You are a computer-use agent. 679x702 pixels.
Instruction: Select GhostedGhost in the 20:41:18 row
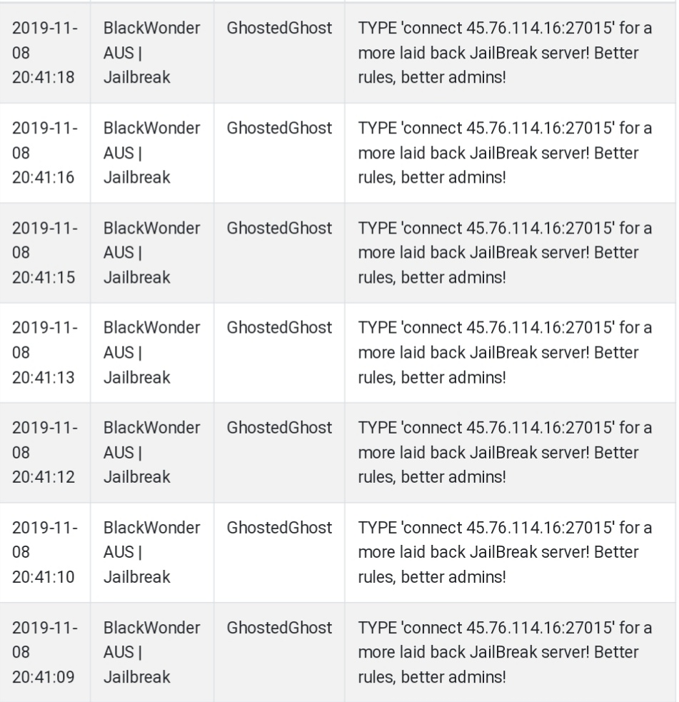(x=279, y=28)
